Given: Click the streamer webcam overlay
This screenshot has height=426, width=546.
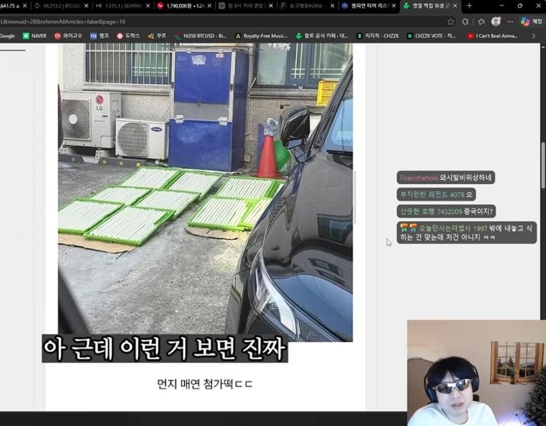Looking at the screenshot, I should pos(477,373).
